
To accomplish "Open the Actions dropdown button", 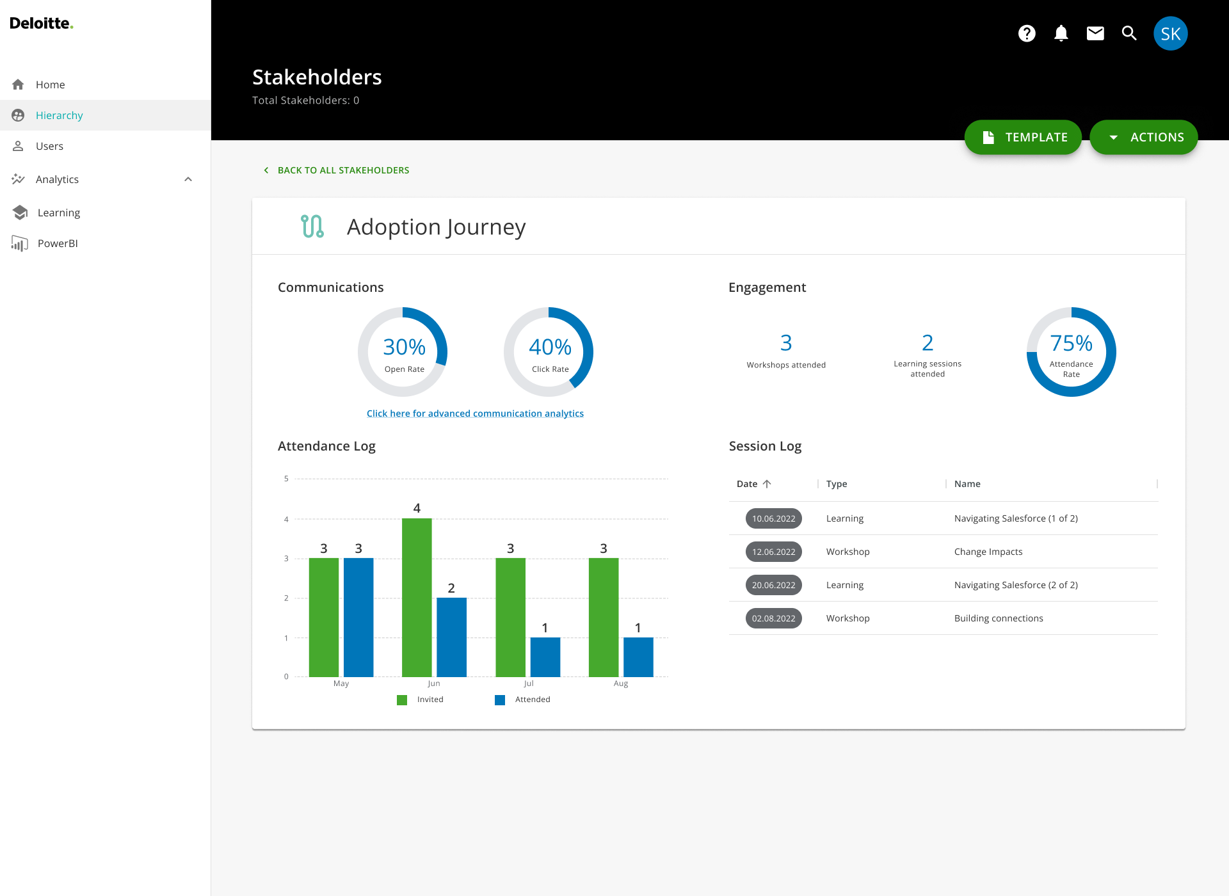I will (1143, 137).
